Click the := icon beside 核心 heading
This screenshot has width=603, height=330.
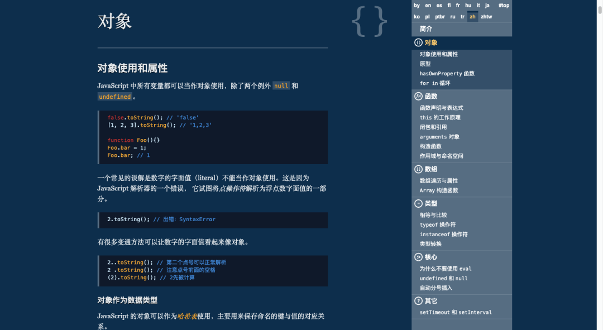point(419,257)
